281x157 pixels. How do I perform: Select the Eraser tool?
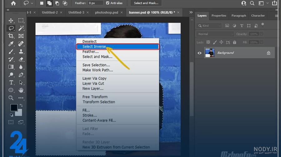point(21,59)
